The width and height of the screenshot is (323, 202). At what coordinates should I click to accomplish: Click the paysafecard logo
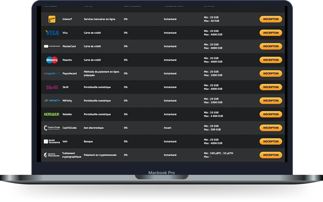point(52,74)
